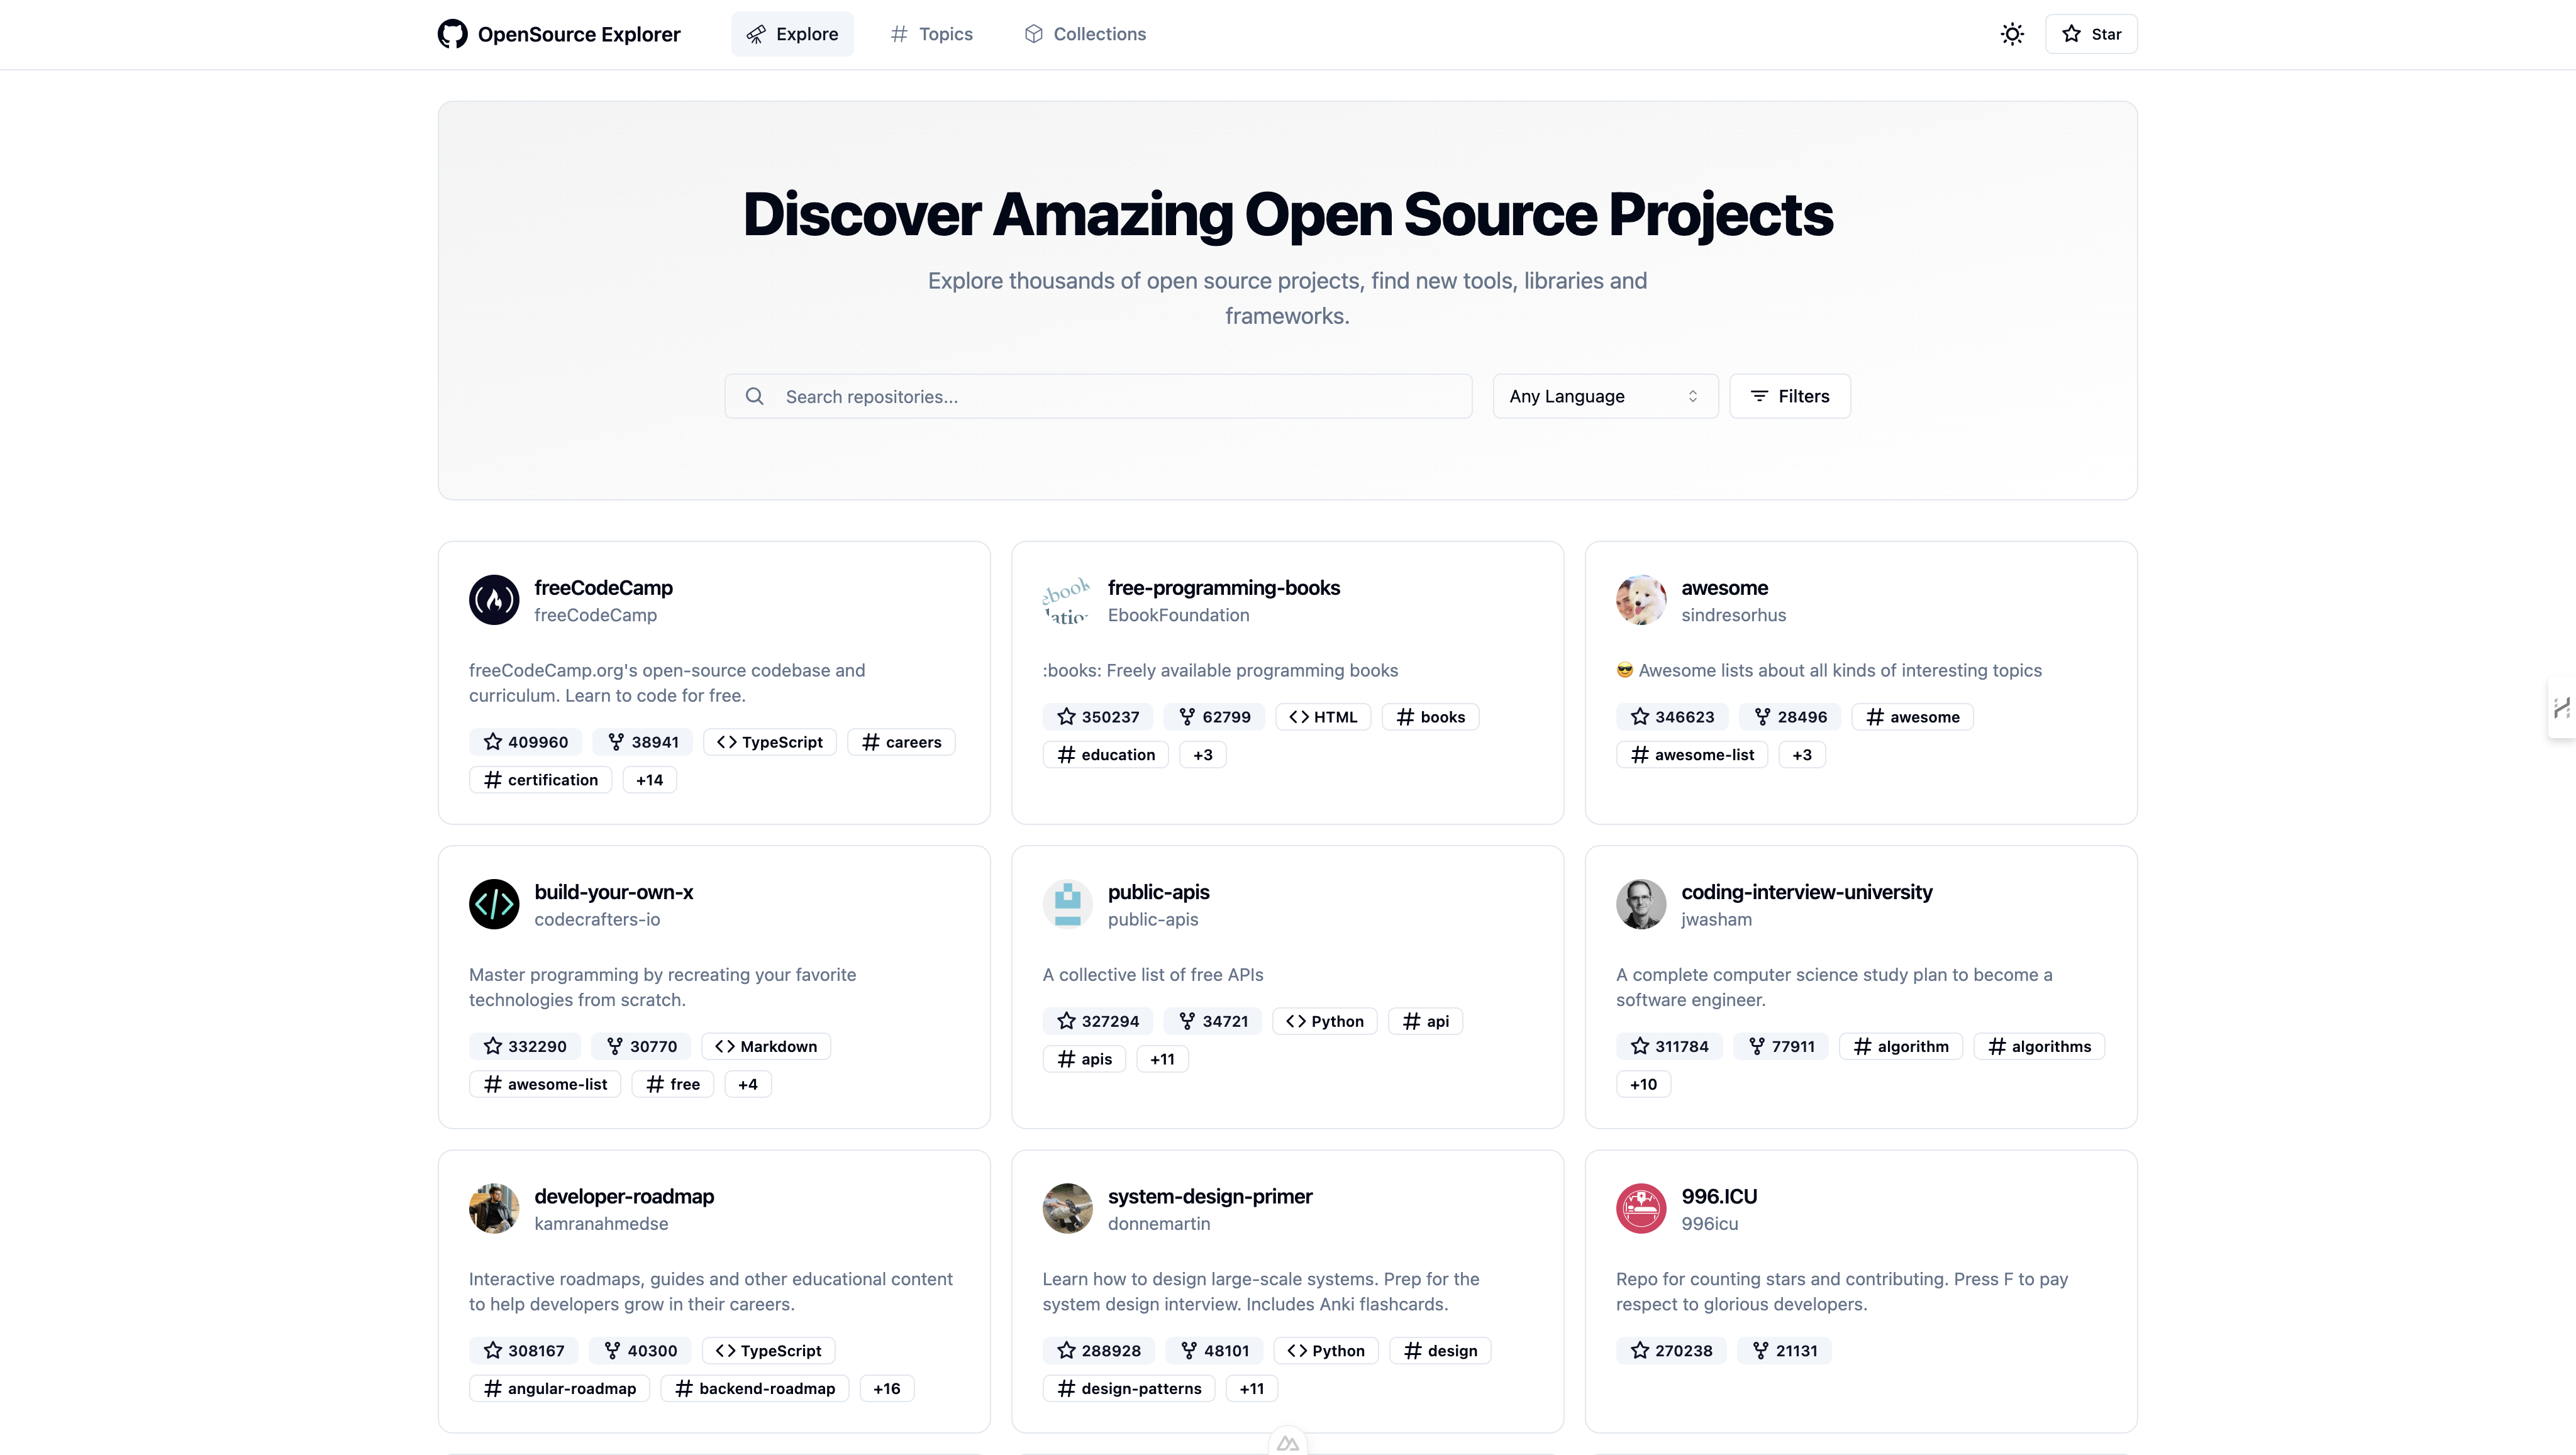The image size is (2576, 1455).
Task: Click the fork icon showing 77911
Action: pos(1756,1046)
